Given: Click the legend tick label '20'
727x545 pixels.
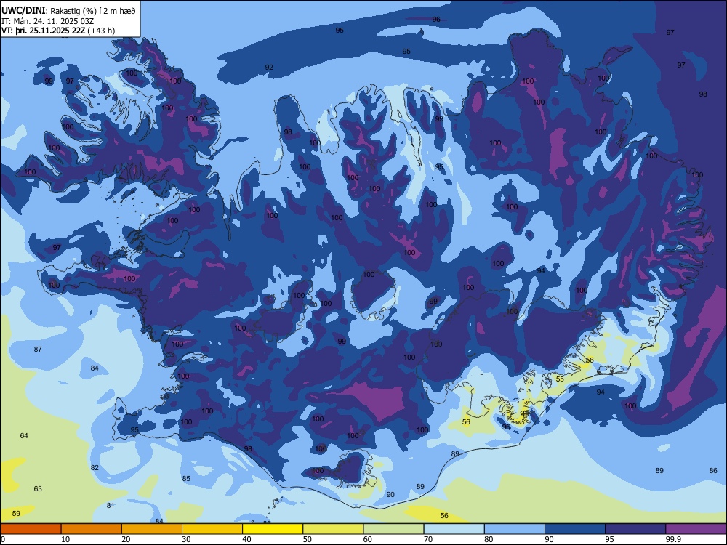Looking at the screenshot, I should coord(126,539).
